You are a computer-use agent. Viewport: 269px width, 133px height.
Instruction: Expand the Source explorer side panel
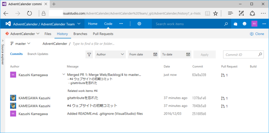click(3, 40)
